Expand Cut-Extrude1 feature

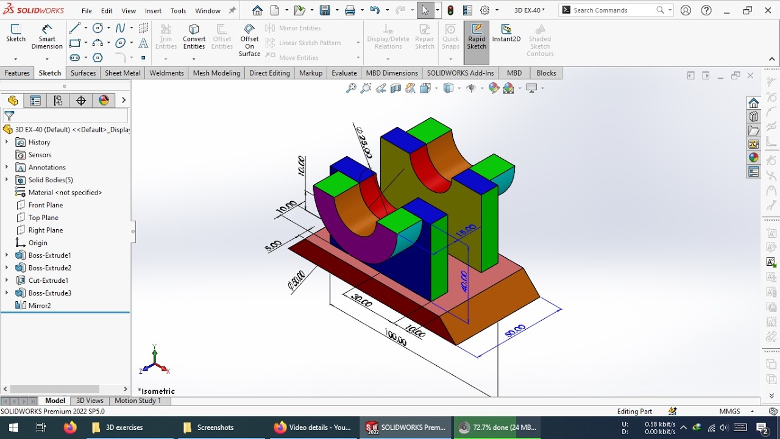coord(7,280)
